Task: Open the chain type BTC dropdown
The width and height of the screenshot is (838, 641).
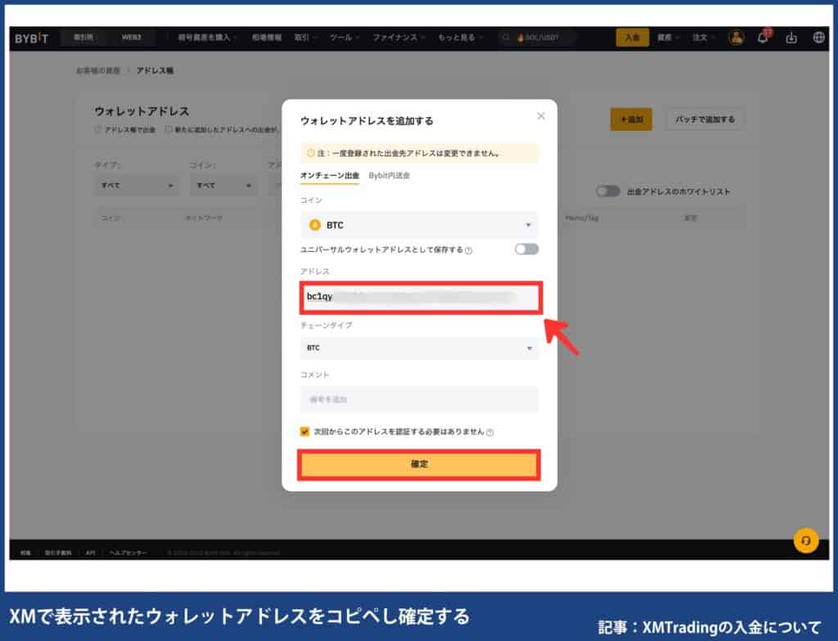Action: click(x=419, y=347)
